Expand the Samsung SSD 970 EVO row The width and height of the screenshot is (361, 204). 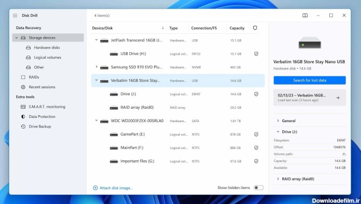click(x=96, y=67)
